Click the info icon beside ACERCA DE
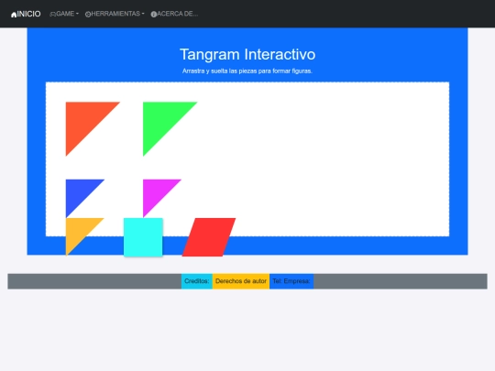This screenshot has height=371, width=495. coord(153,14)
